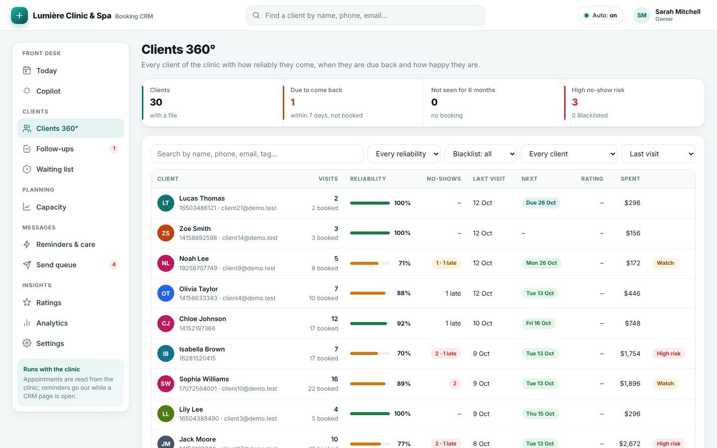
Task: Click Olivia Taylor's OT avatar
Action: (166, 294)
